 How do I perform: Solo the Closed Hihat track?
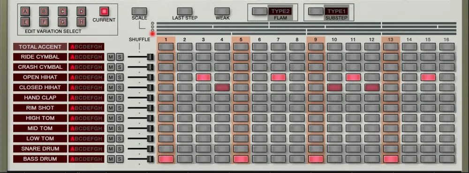119,87
